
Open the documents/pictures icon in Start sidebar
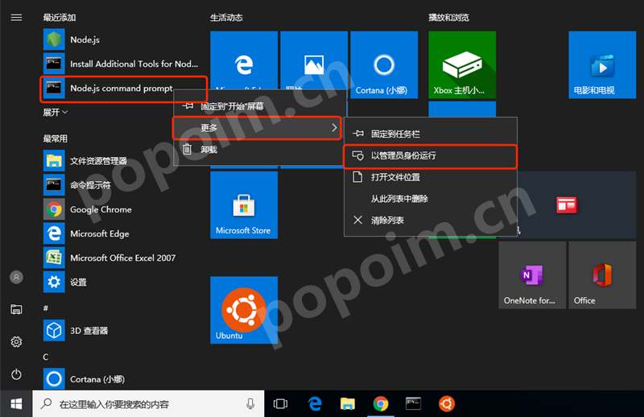click(16, 309)
